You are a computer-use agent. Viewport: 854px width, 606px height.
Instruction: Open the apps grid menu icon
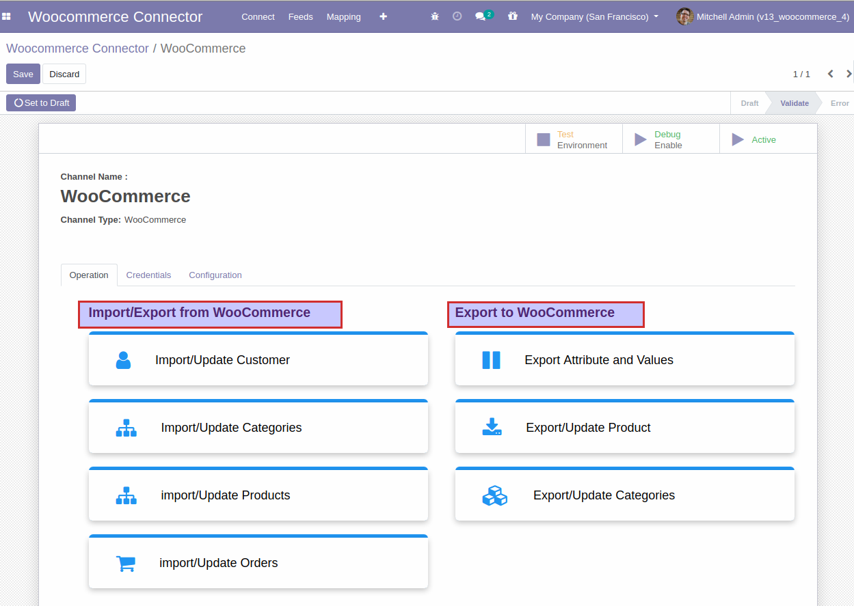[x=6, y=16]
